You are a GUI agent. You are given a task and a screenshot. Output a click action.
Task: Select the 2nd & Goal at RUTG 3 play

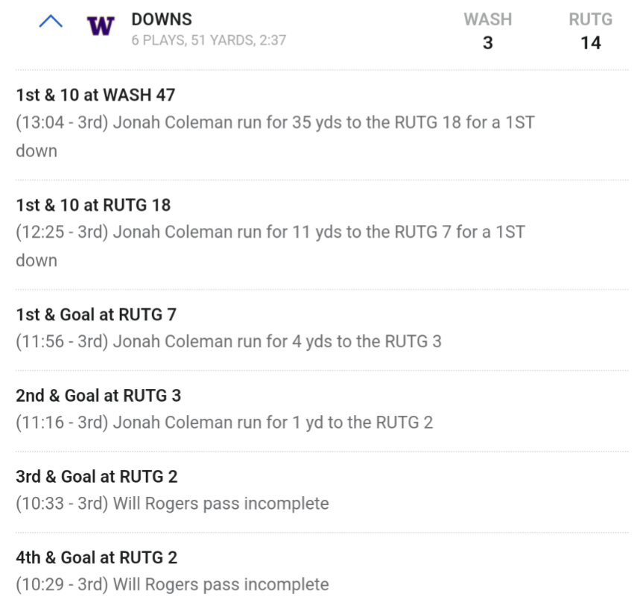(98, 395)
